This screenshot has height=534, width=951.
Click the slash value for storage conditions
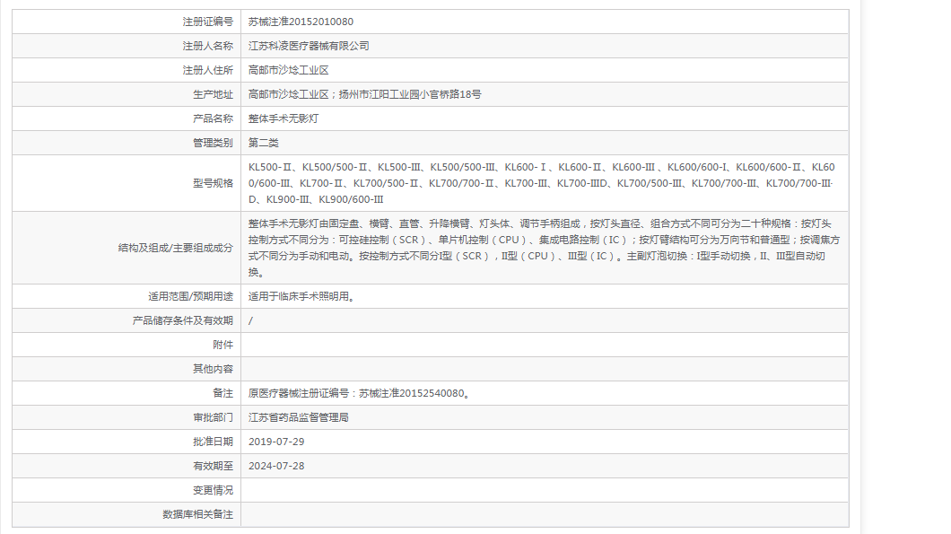[250, 321]
